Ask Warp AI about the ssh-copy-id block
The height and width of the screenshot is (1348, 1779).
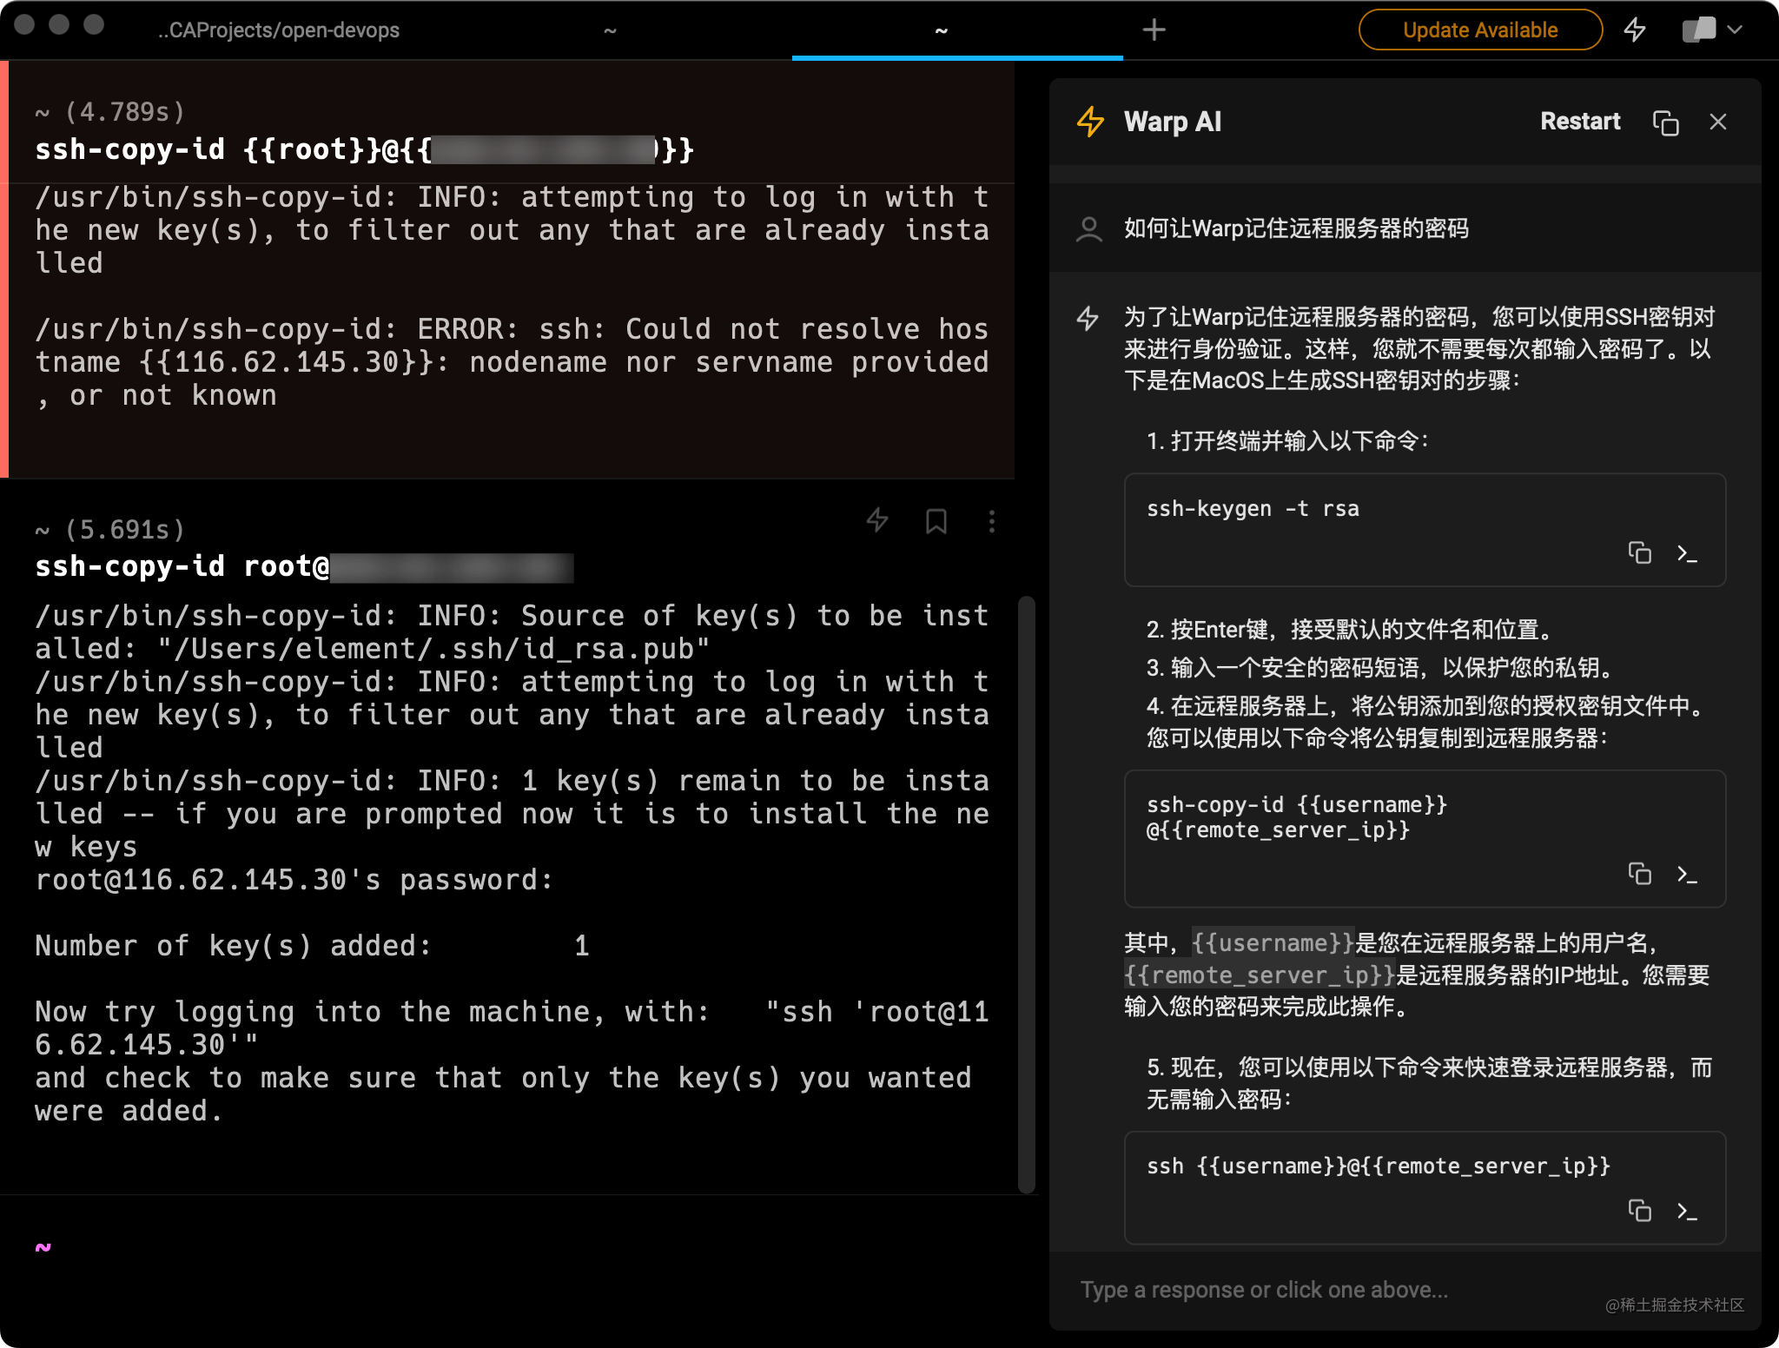(877, 520)
